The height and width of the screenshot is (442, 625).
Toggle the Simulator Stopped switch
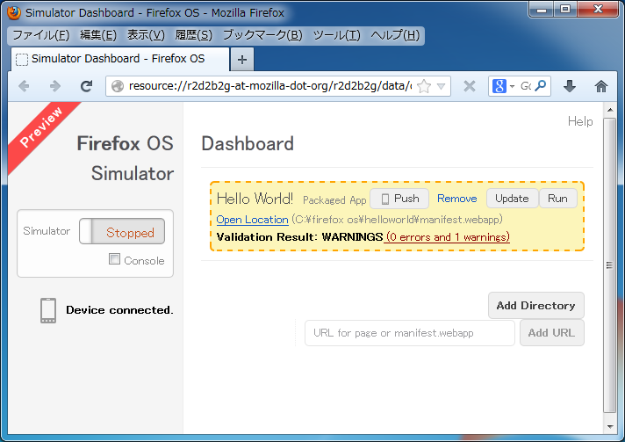point(122,232)
